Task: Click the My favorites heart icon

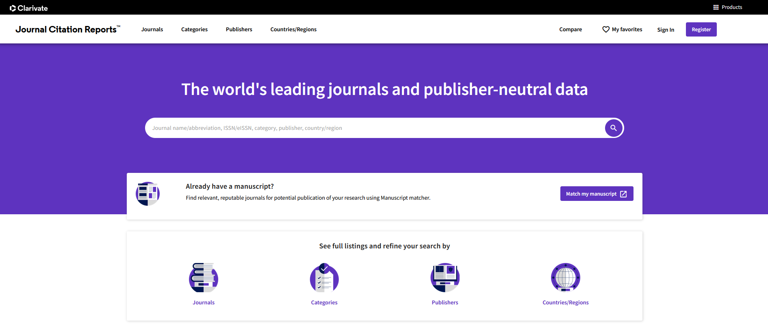Action: (x=606, y=29)
